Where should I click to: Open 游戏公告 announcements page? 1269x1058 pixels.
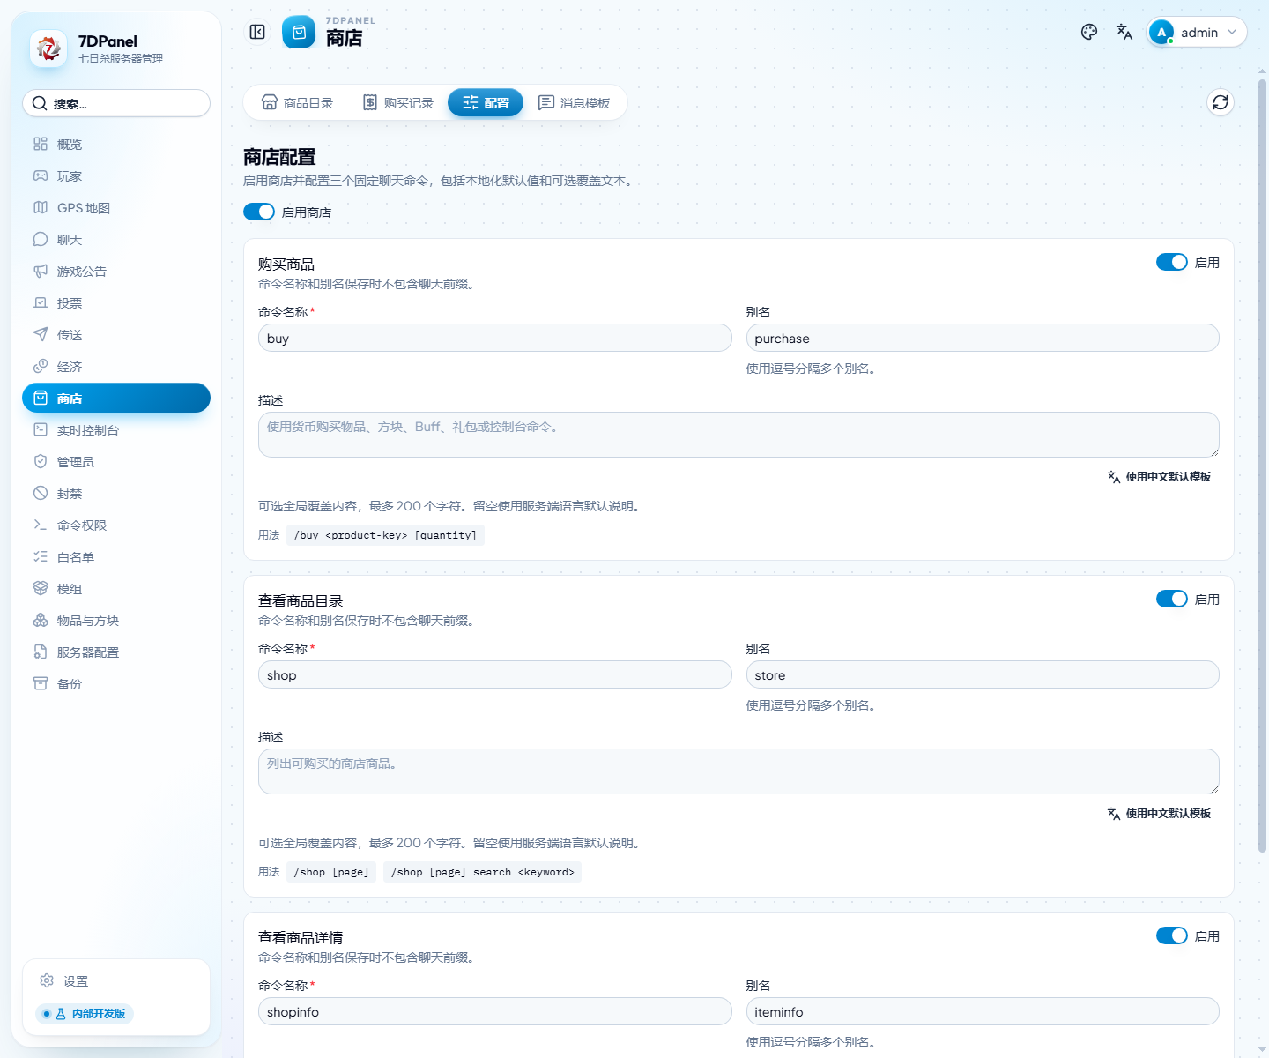pyautogui.click(x=116, y=271)
